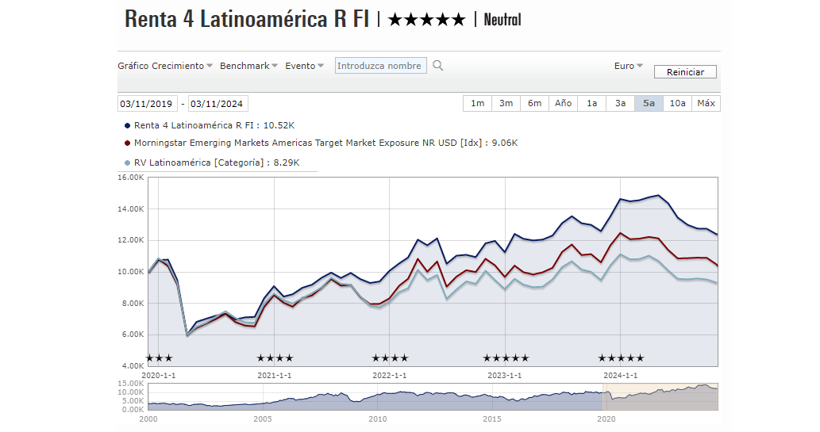The image size is (820, 432).
Task: Select the Máx time range
Action: click(x=706, y=103)
